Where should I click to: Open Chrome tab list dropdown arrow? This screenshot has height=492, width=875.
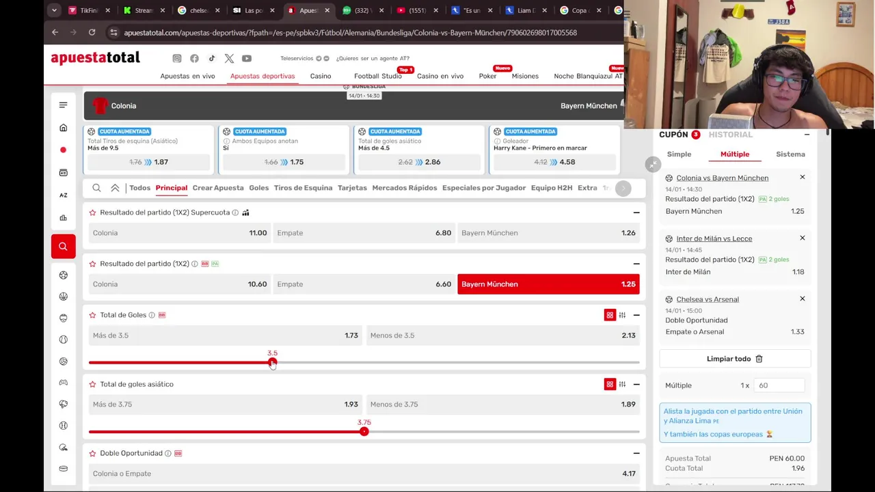pyautogui.click(x=54, y=10)
